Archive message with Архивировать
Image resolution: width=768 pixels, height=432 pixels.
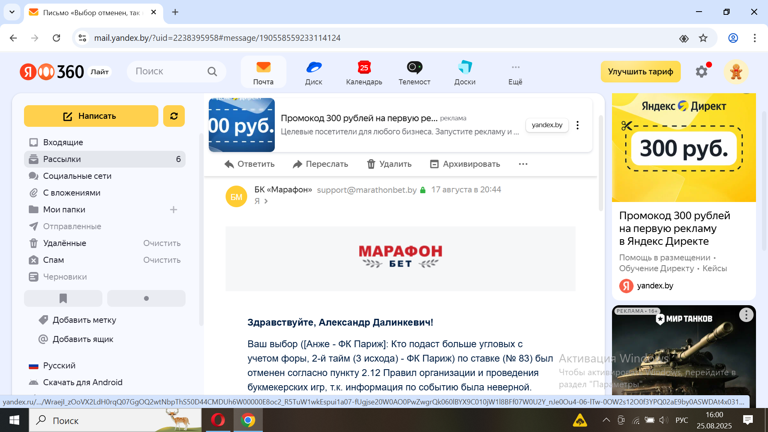(x=465, y=164)
